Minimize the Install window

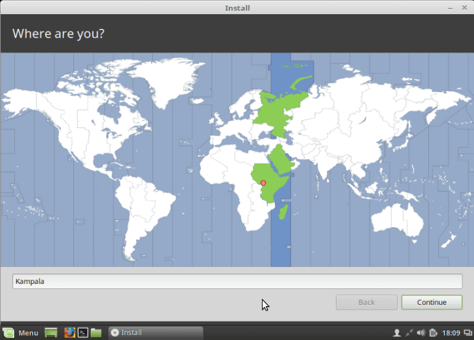pyautogui.click(x=450, y=8)
